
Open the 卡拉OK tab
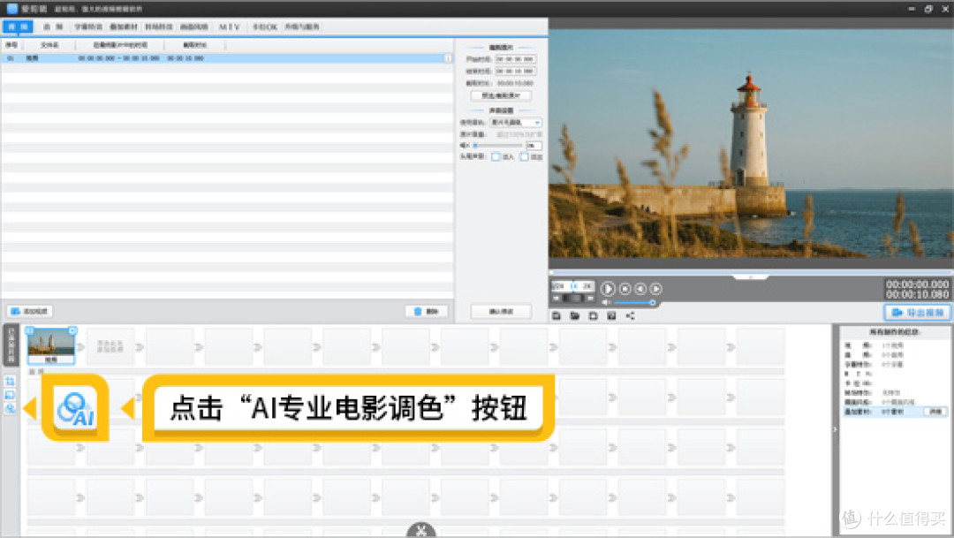point(265,27)
